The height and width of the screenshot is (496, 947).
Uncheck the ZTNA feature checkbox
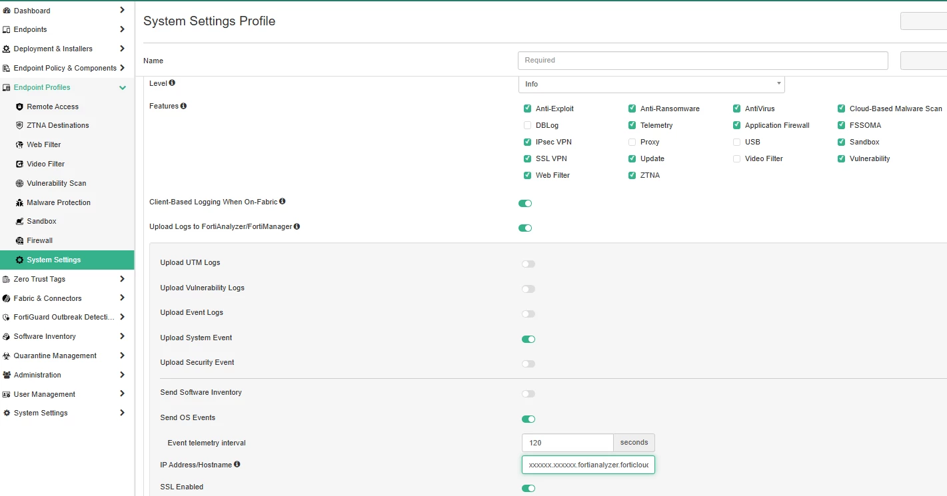point(632,175)
